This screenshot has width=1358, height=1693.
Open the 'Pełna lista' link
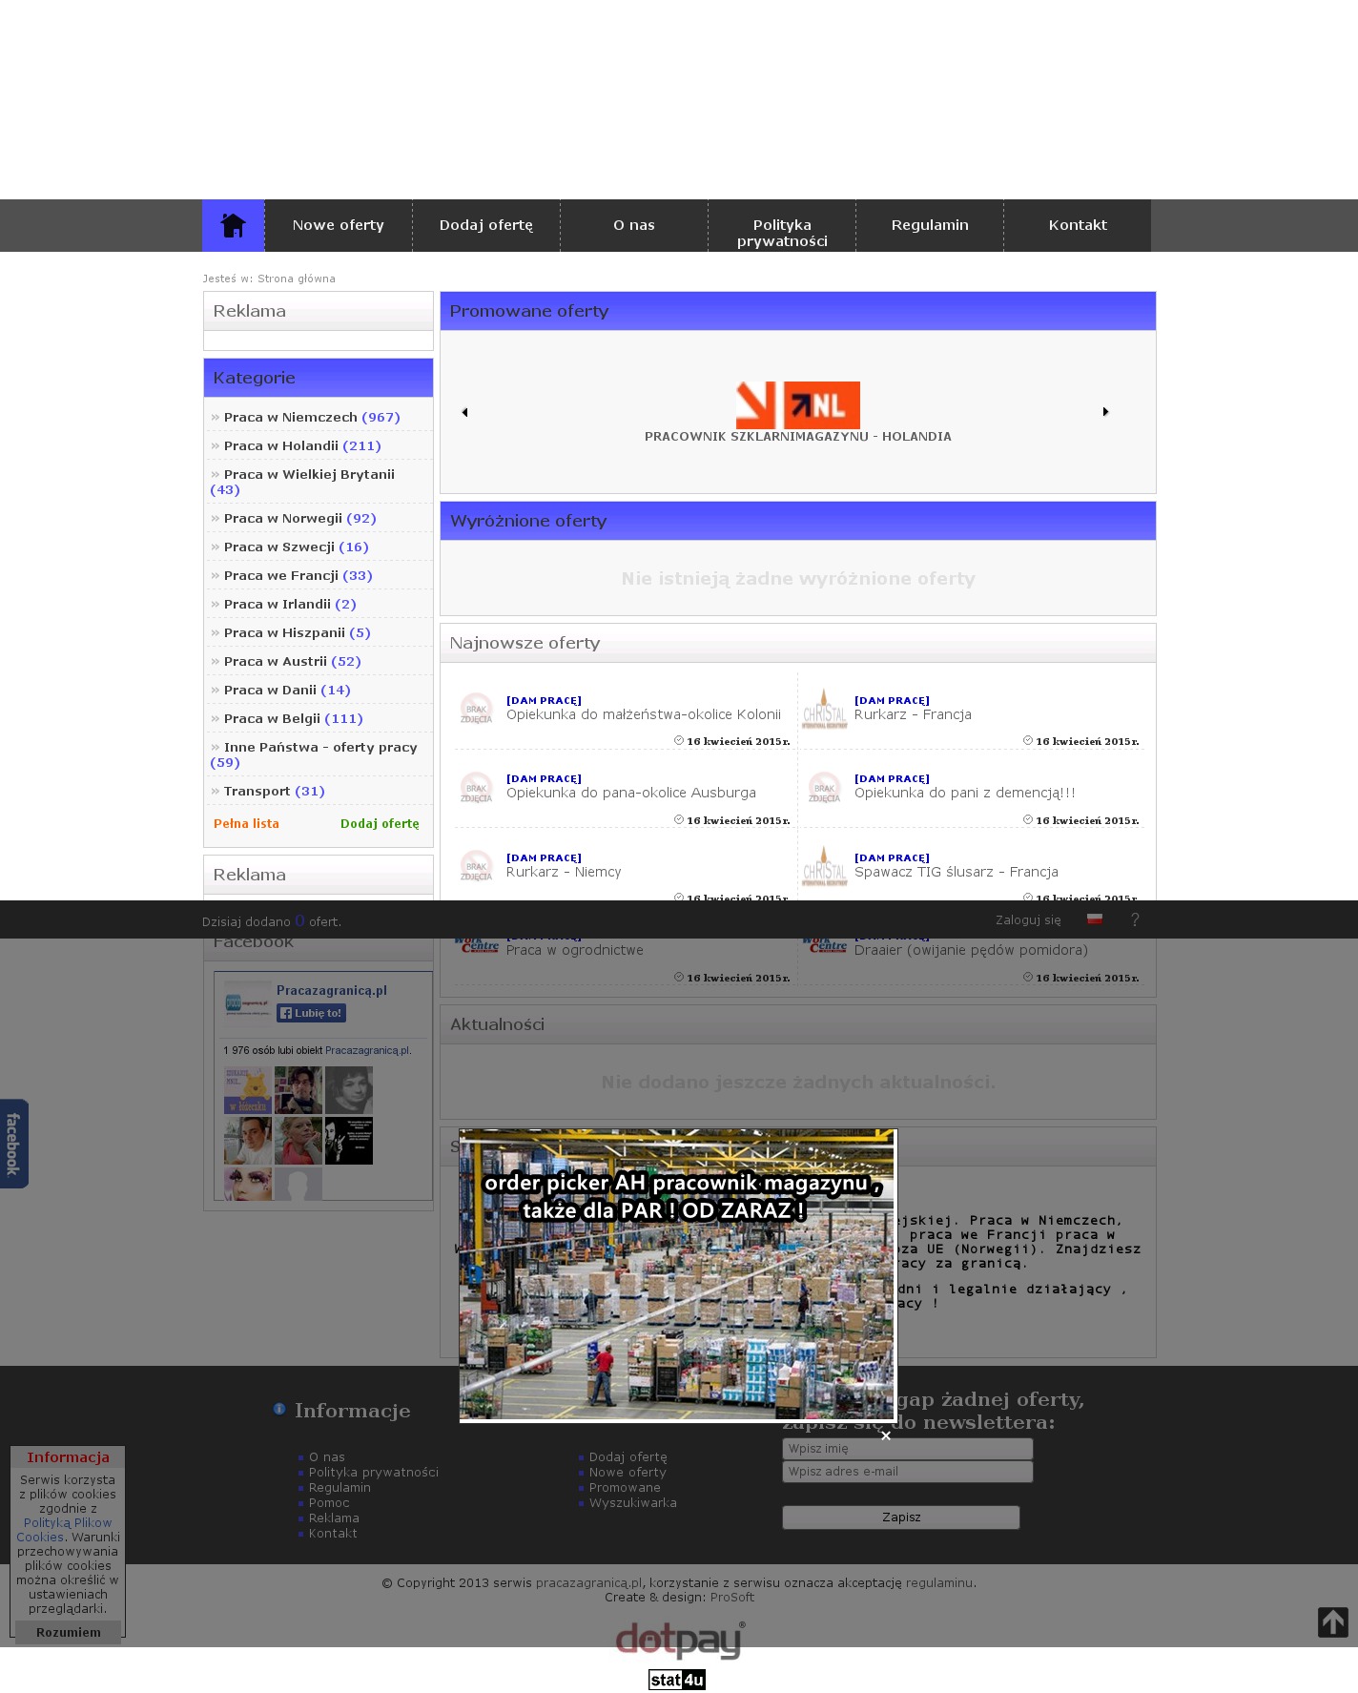246,823
